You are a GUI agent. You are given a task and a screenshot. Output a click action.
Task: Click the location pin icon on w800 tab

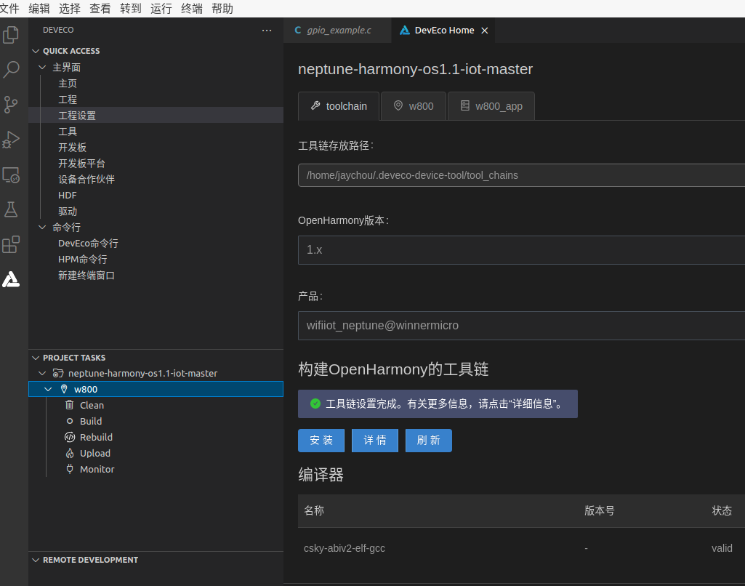click(x=398, y=105)
